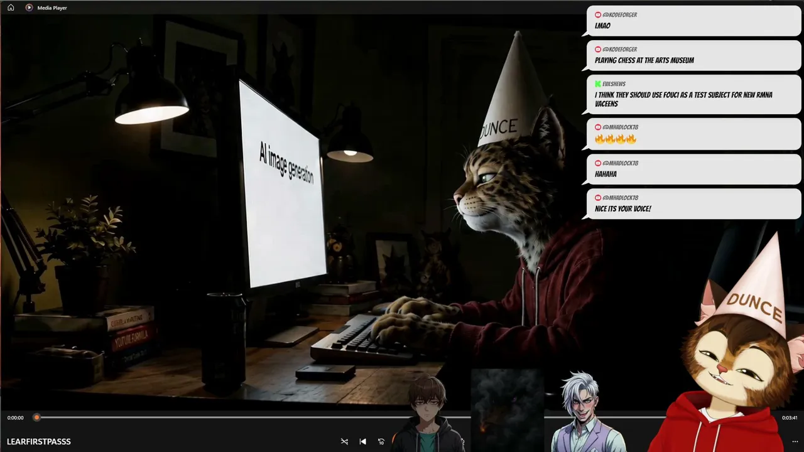Go to Media Player home
The height and width of the screenshot is (452, 804).
click(11, 8)
